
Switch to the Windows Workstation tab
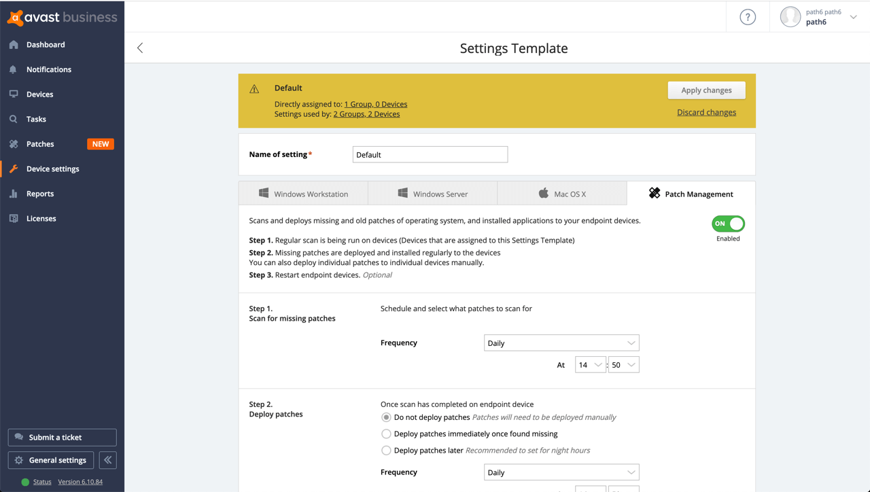coord(303,194)
